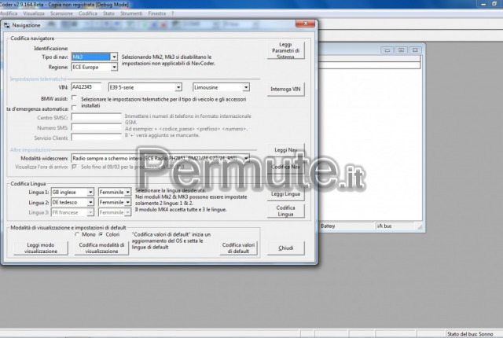
Task: Minimize the main NavCoder window
Action: click(x=483, y=4)
